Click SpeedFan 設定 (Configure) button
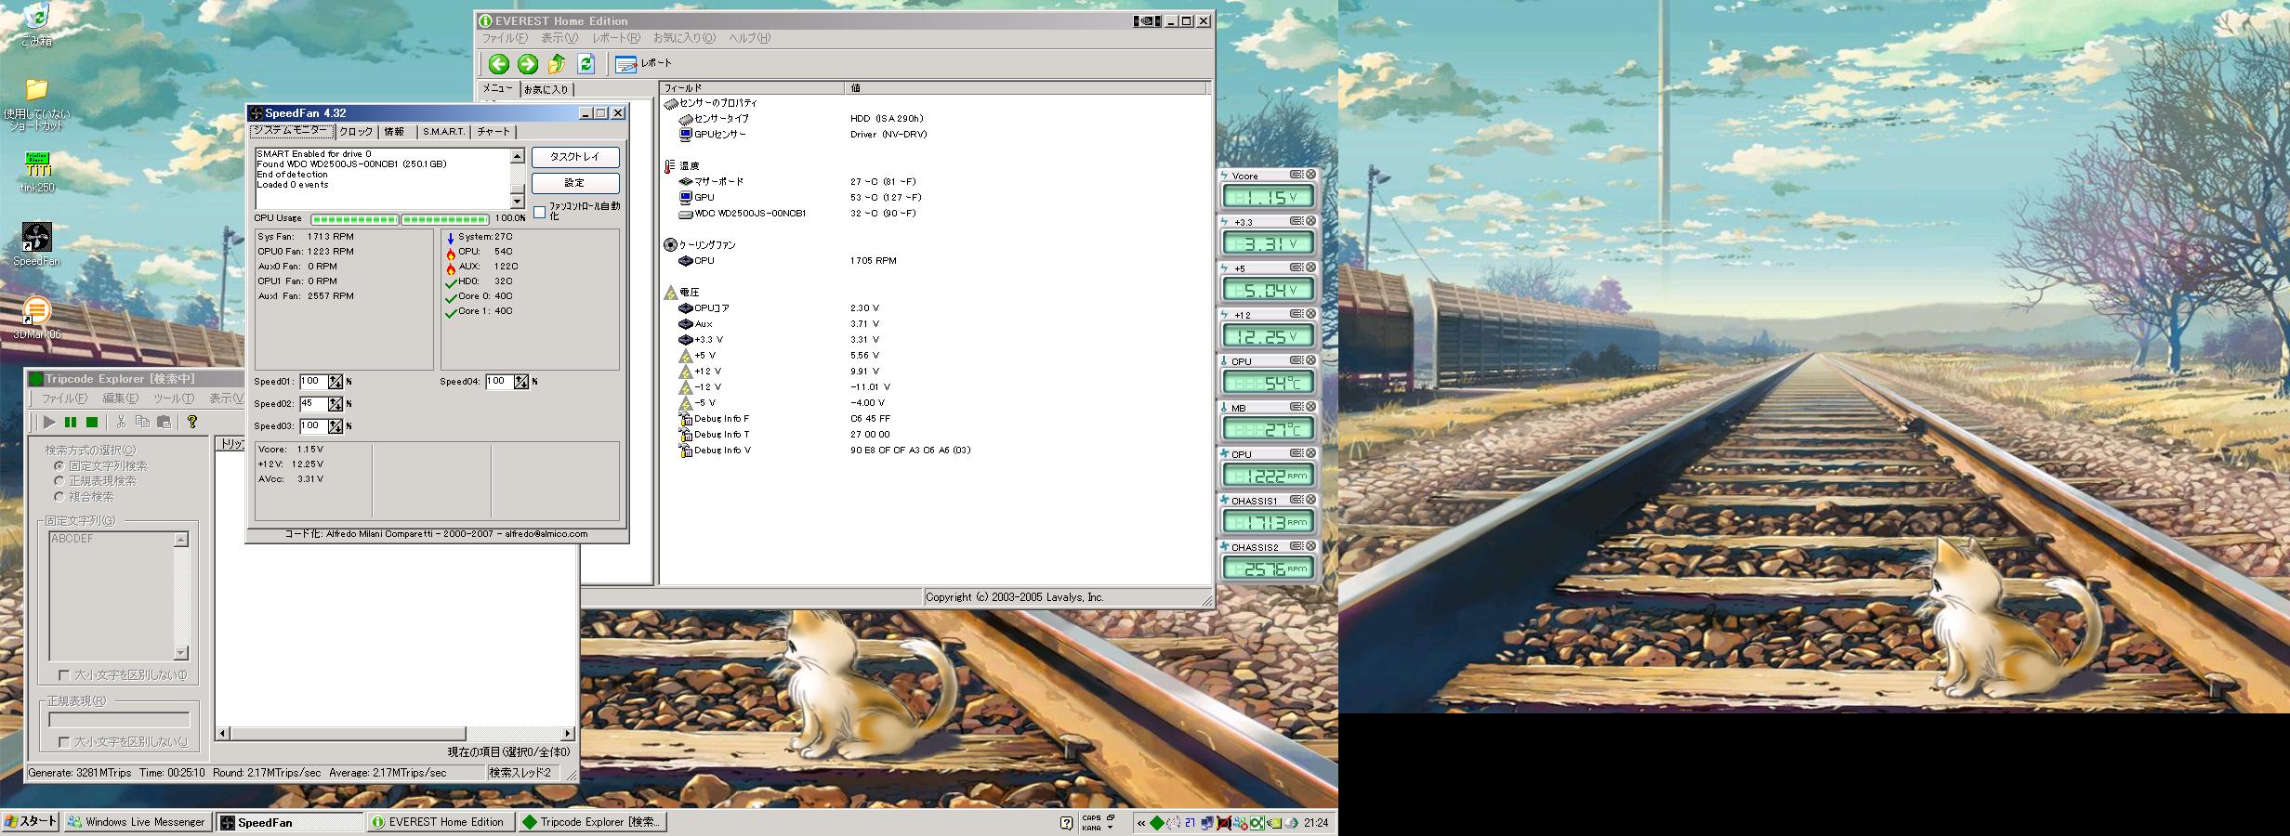Image resolution: width=2290 pixels, height=836 pixels. [x=575, y=183]
